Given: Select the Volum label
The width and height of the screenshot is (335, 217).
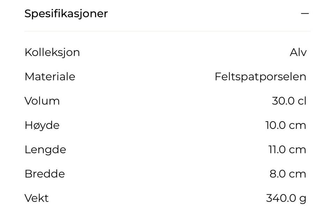Looking at the screenshot, I should pos(42,101).
